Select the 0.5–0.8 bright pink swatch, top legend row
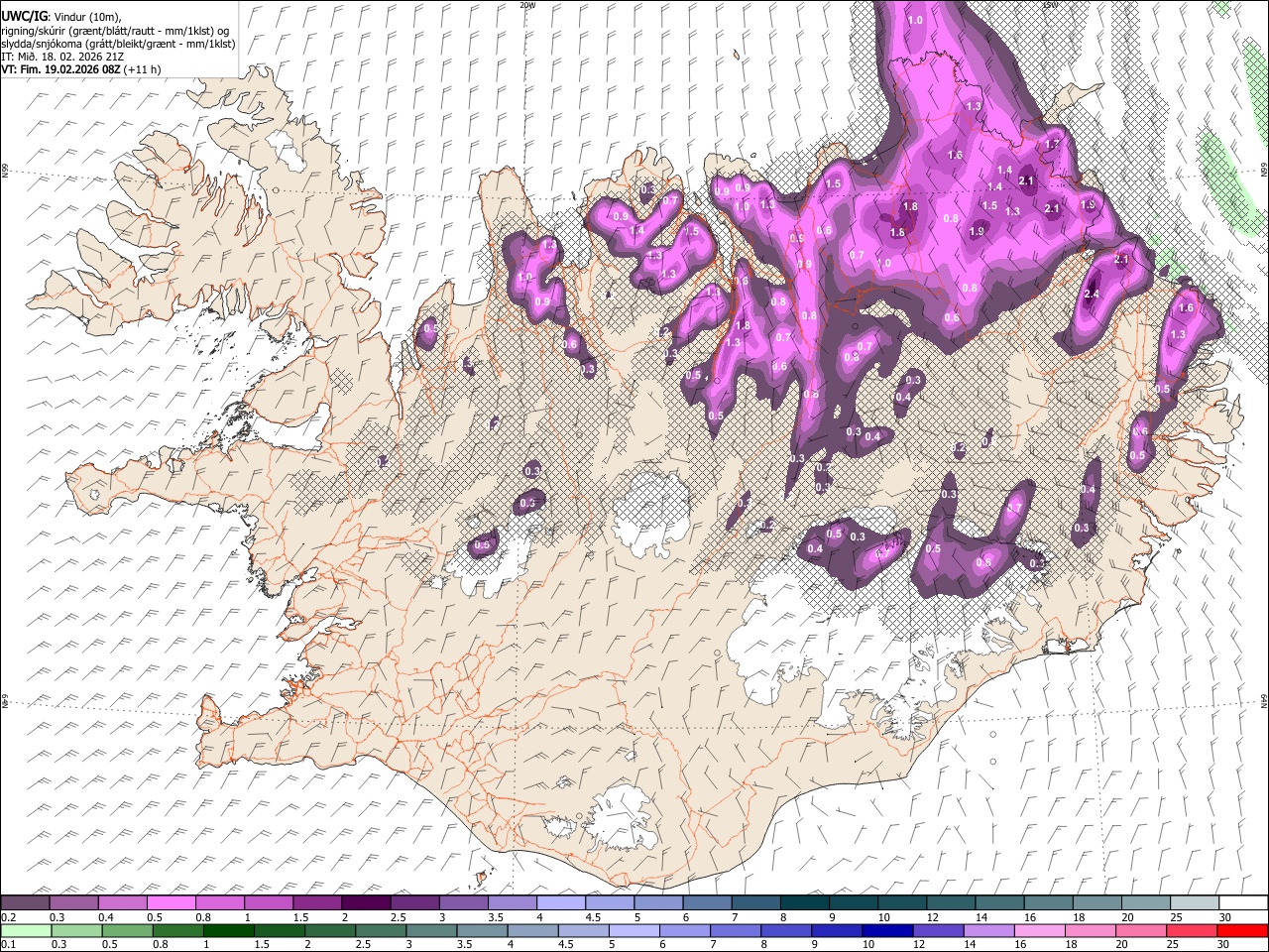Viewport: 1269px width, 952px height. pos(172,902)
